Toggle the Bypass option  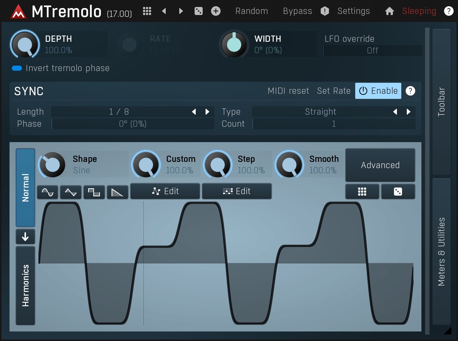coord(297,11)
